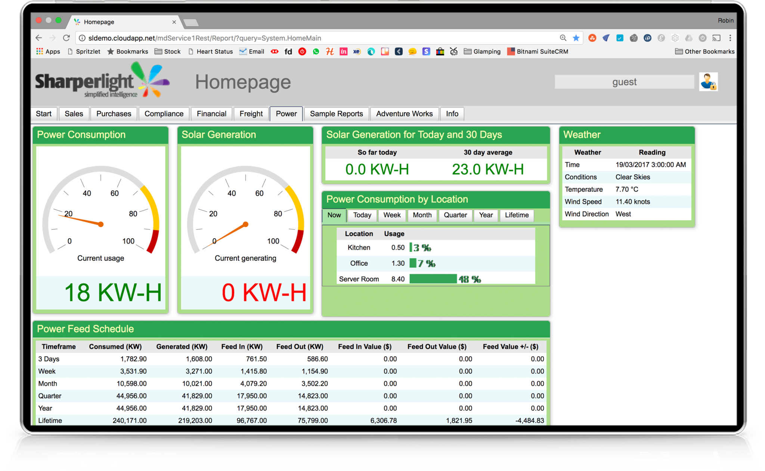Switch to the Financial tab
Image resolution: width=765 pixels, height=471 pixels.
coord(211,114)
